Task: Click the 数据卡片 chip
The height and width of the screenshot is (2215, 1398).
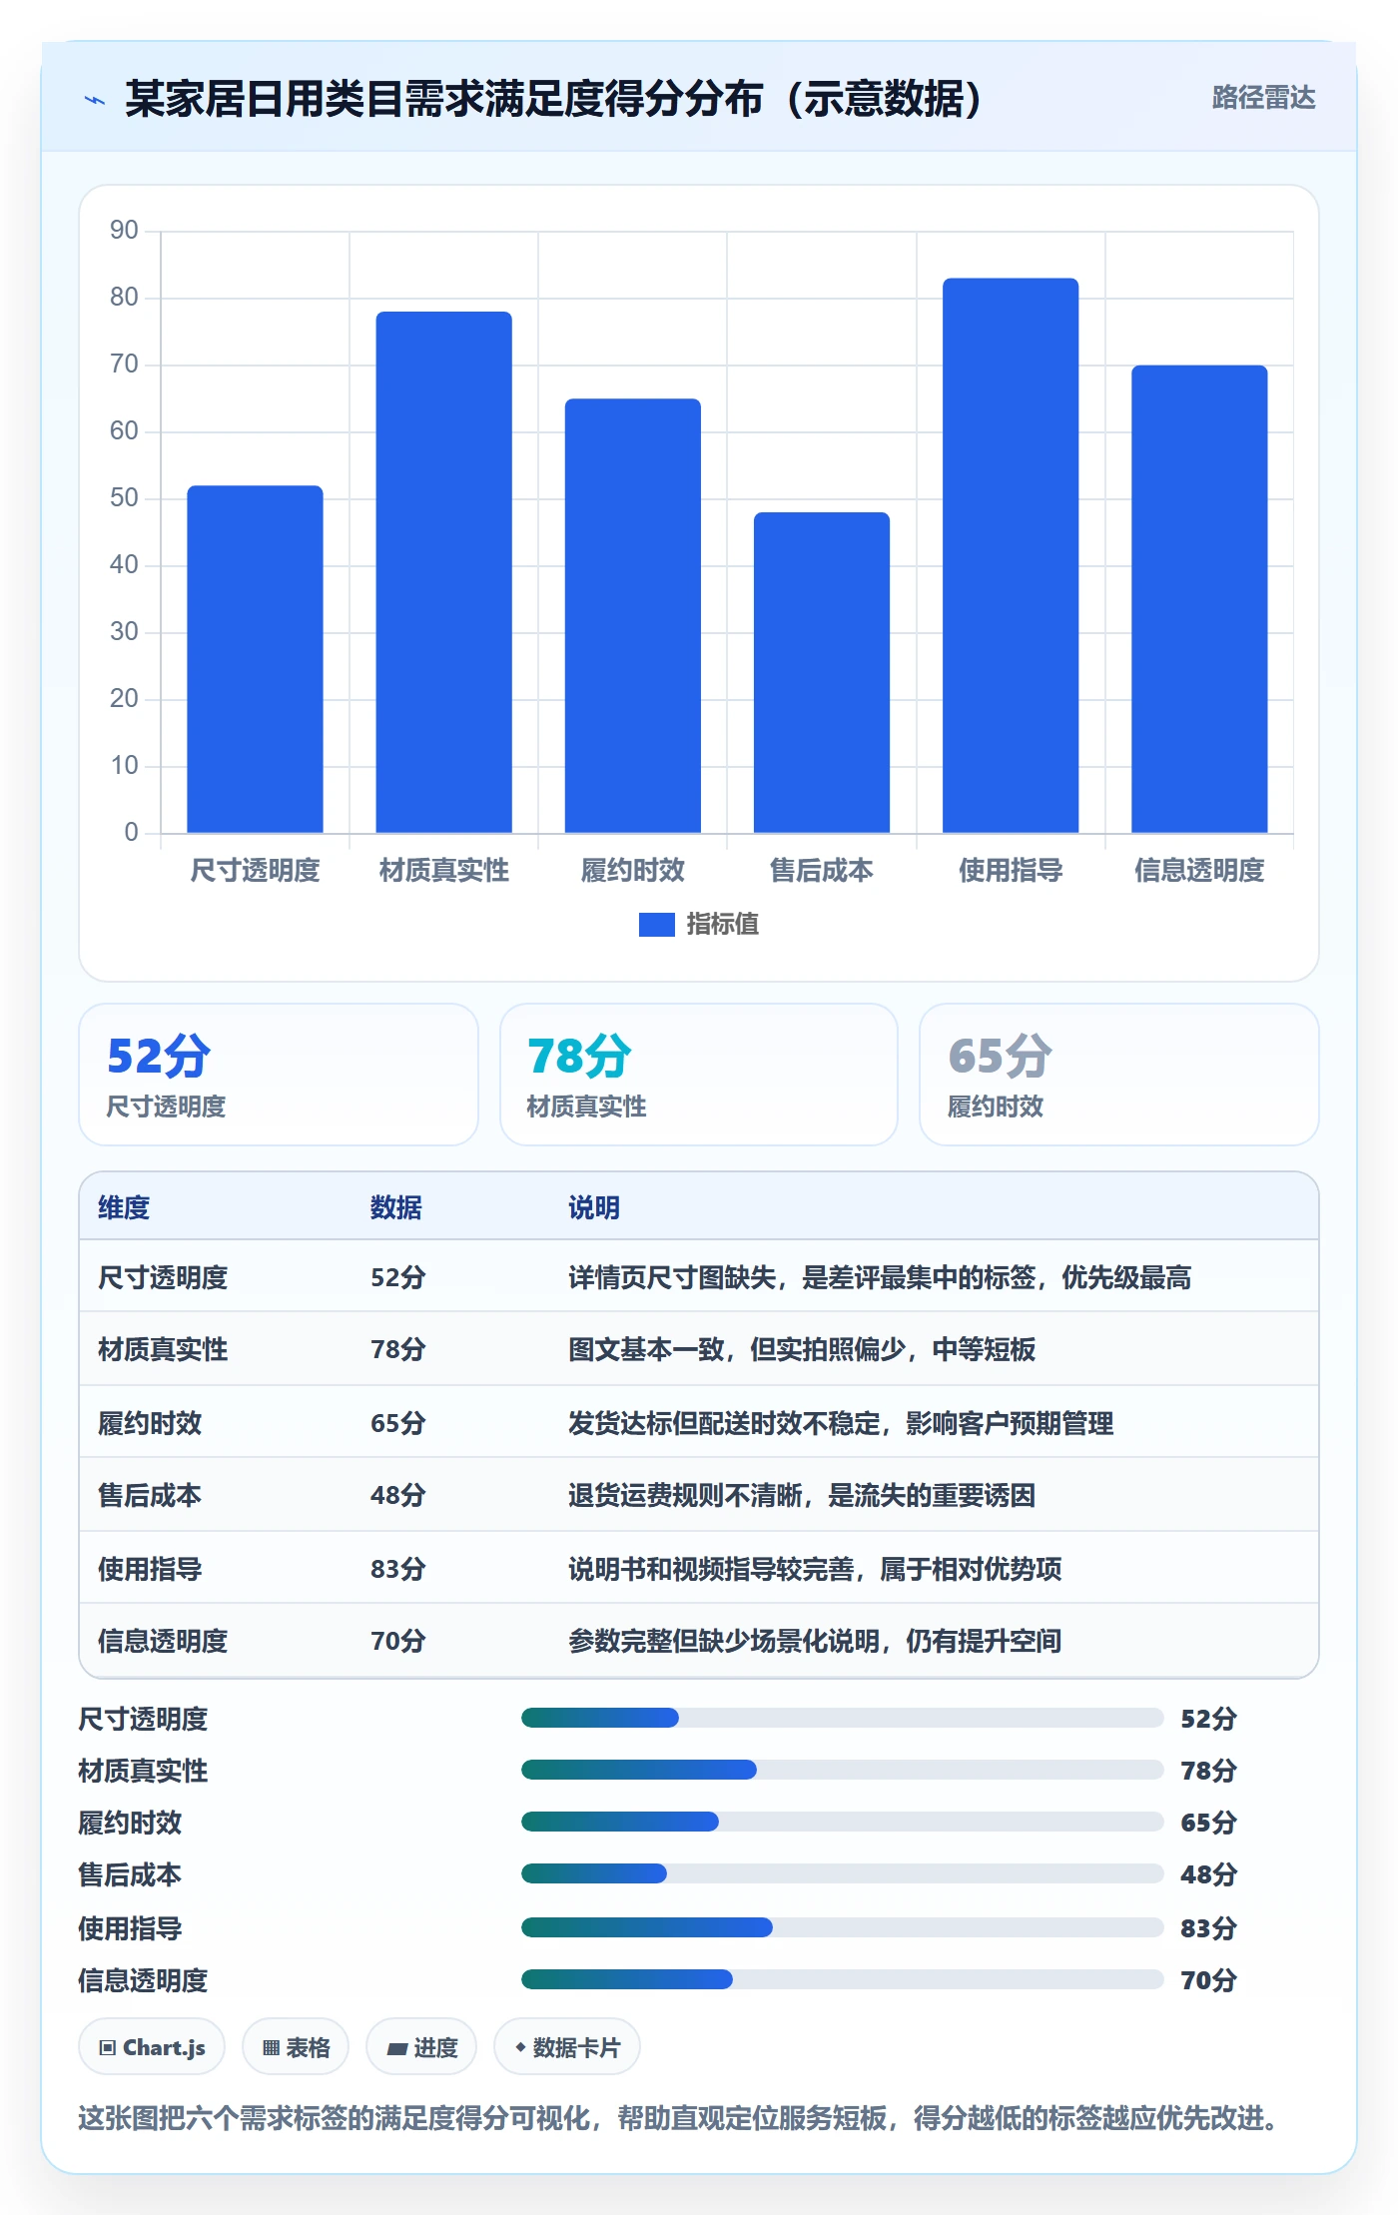Action: (x=567, y=2047)
